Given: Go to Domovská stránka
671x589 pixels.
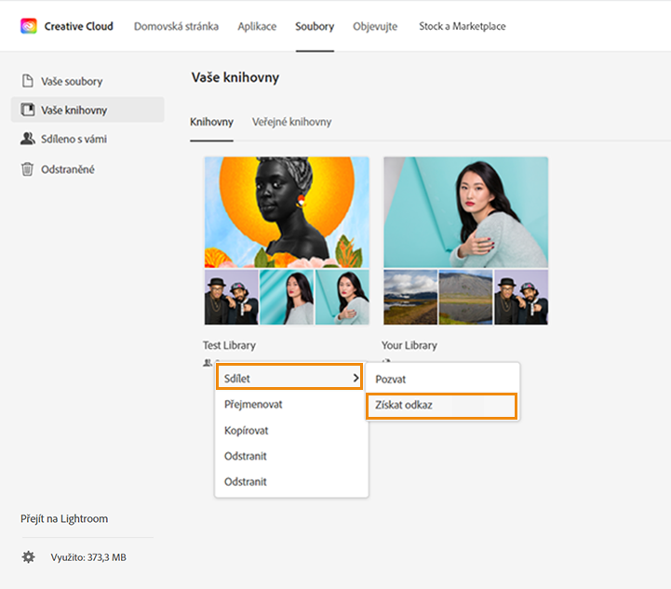Looking at the screenshot, I should pos(177,26).
